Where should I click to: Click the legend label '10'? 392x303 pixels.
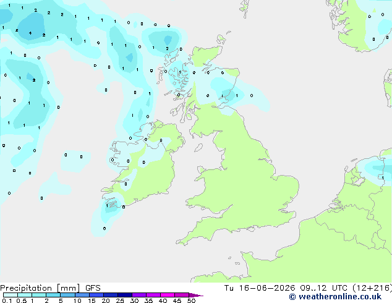[77, 301]
